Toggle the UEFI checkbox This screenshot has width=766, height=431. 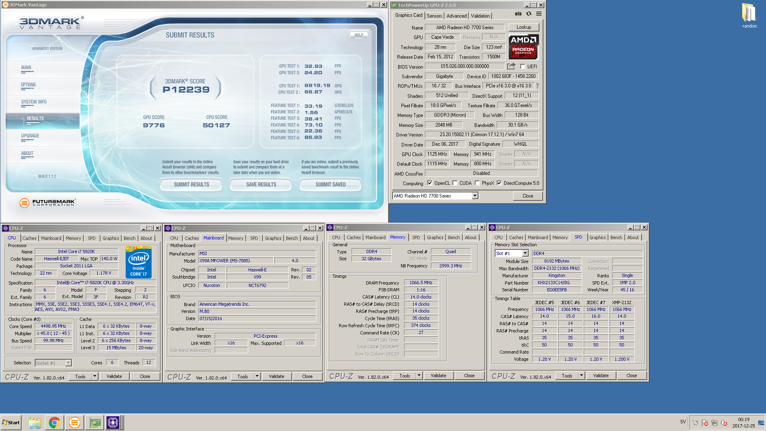pyautogui.click(x=523, y=67)
